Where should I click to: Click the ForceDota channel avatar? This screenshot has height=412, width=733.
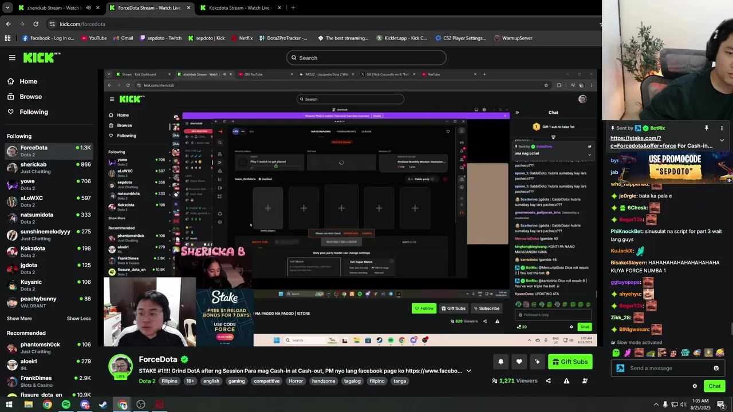coord(120,366)
